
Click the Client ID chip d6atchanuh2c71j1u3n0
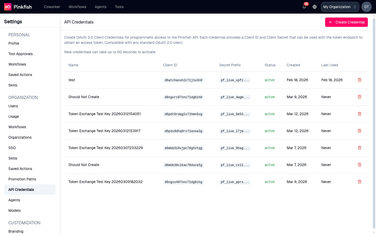click(x=183, y=80)
